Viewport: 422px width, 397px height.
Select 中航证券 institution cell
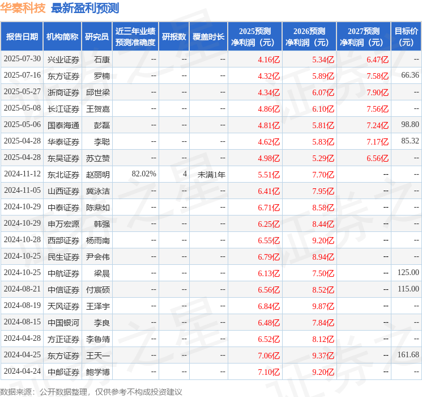click(x=63, y=273)
